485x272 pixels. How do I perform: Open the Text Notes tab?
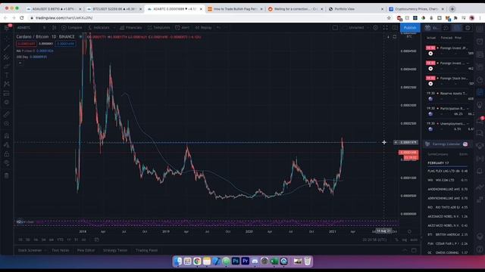tap(61, 250)
